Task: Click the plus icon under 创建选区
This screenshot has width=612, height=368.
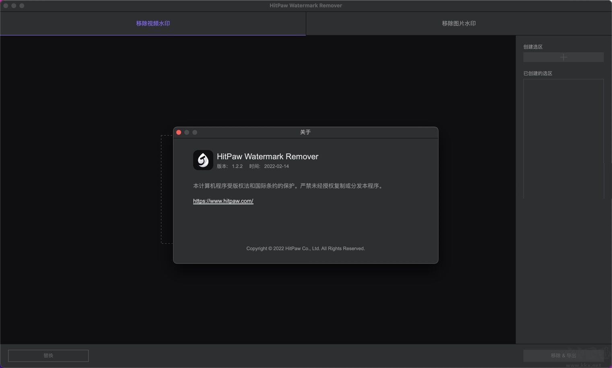Action: (563, 57)
